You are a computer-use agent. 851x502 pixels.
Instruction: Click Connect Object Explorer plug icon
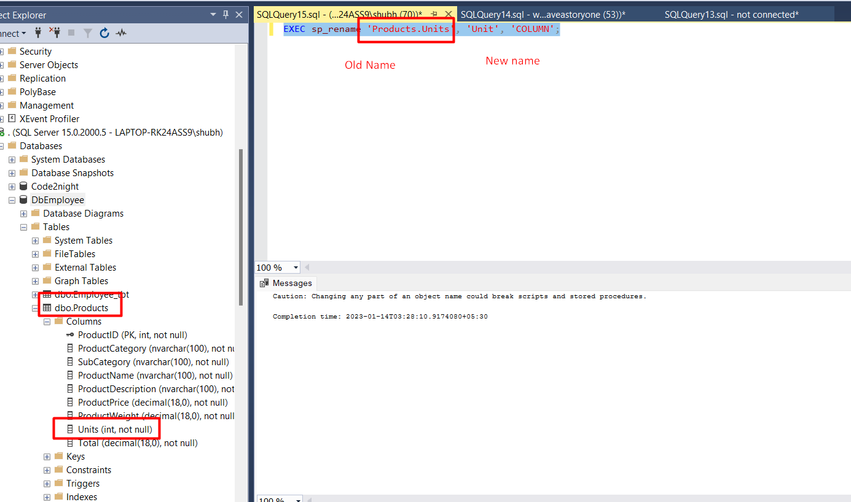39,33
